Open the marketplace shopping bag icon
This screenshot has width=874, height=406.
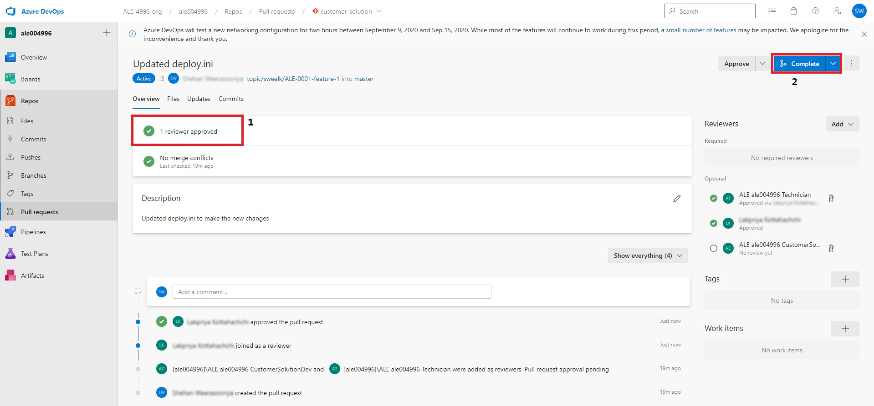click(x=793, y=11)
